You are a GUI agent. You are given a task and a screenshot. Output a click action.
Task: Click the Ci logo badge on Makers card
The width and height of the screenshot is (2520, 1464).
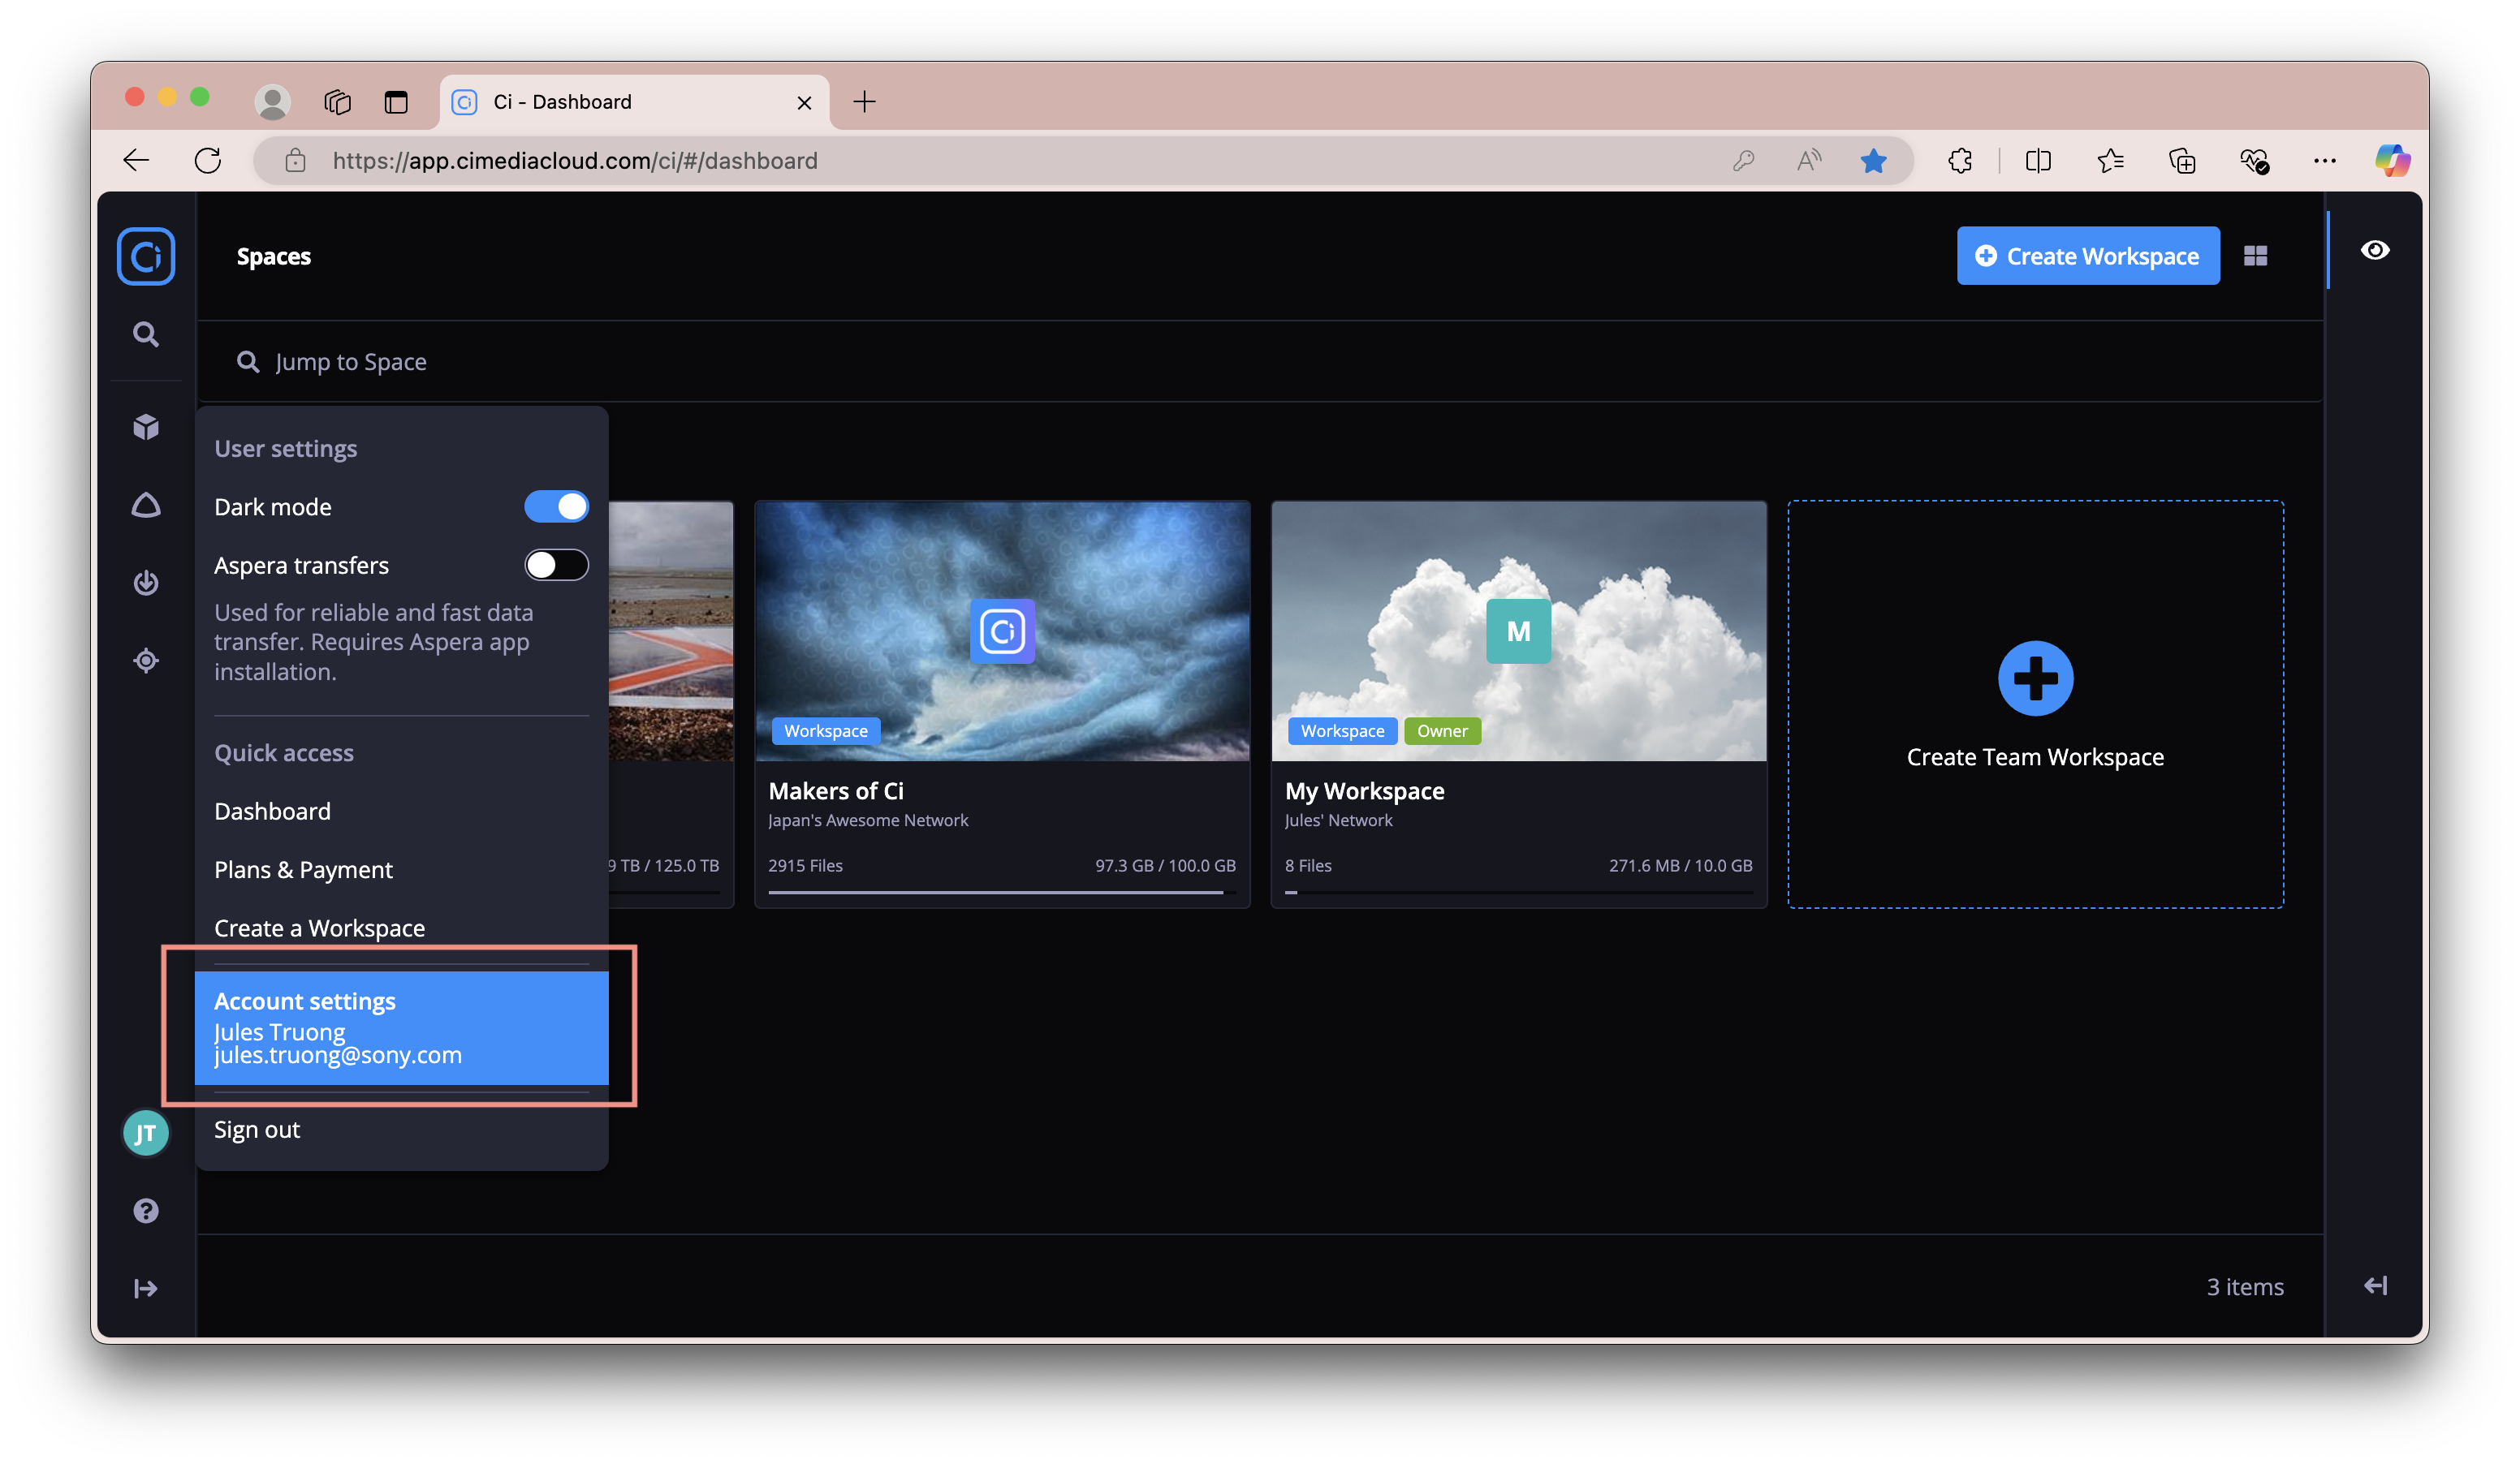(1003, 631)
